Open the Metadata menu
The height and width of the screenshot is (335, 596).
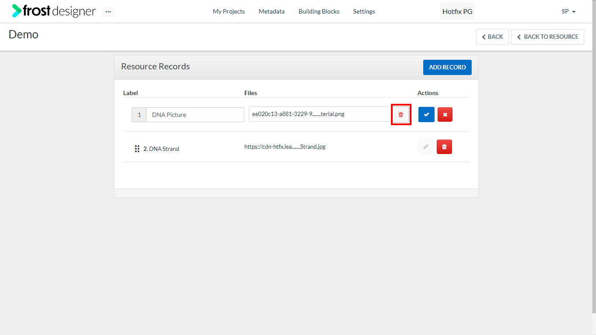point(271,12)
